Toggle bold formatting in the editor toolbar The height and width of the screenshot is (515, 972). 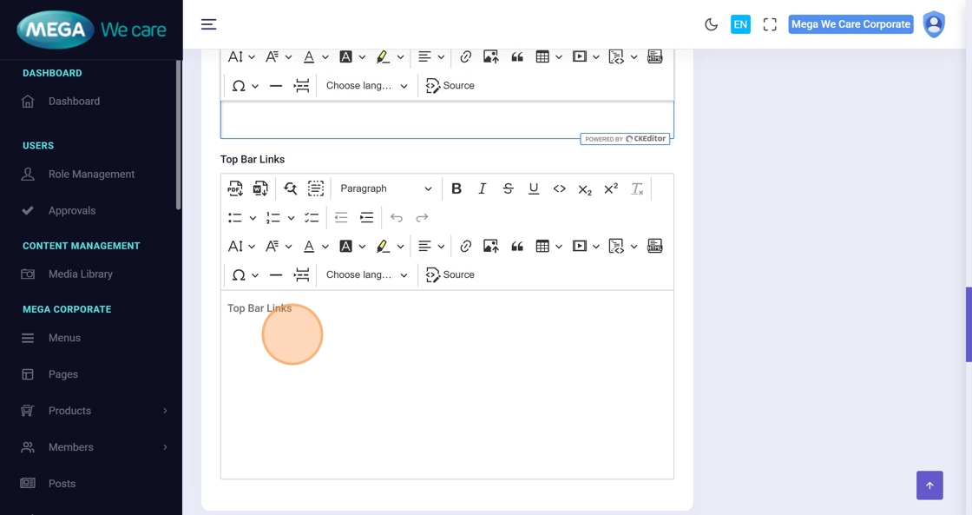(456, 188)
